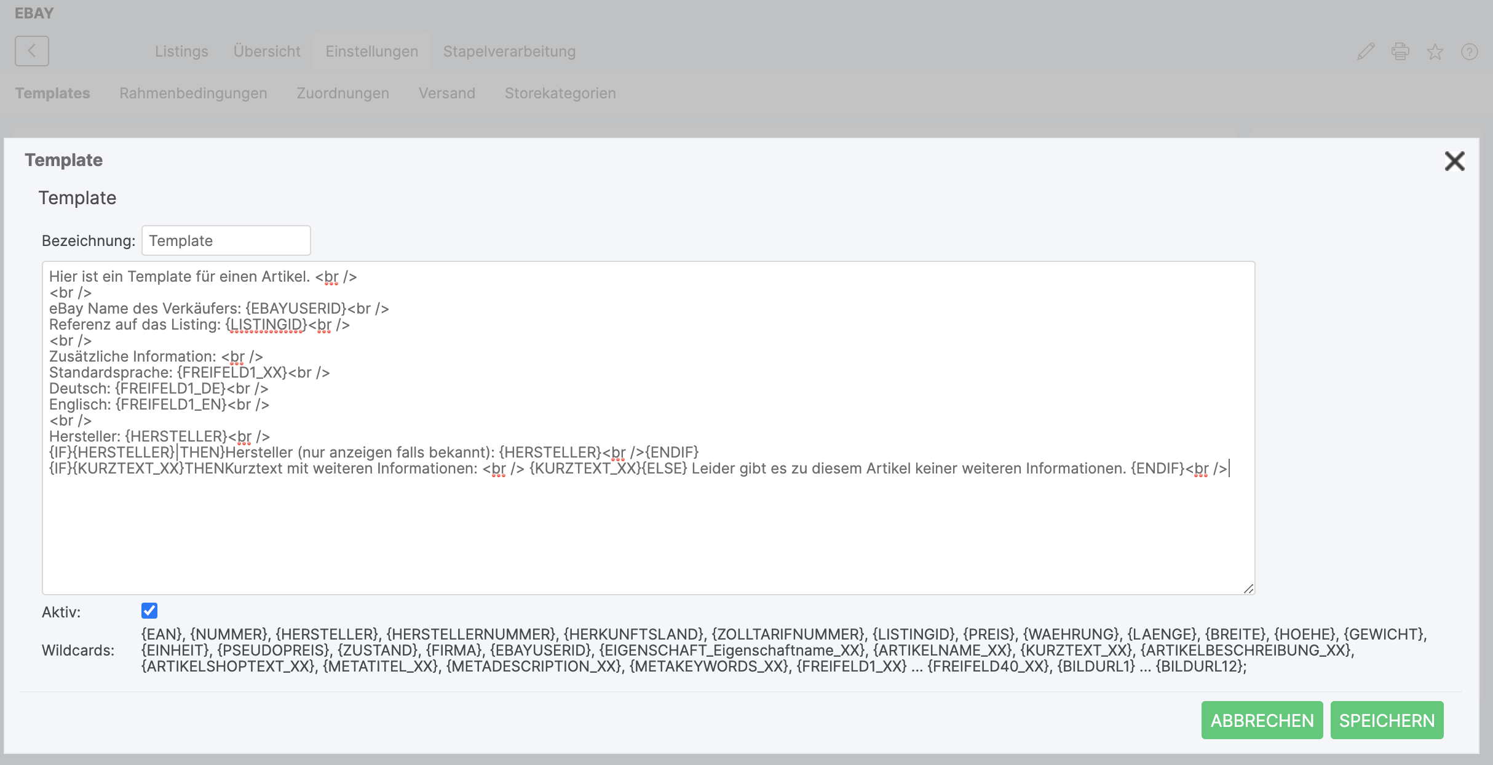Open the help question mark icon

pyautogui.click(x=1469, y=52)
